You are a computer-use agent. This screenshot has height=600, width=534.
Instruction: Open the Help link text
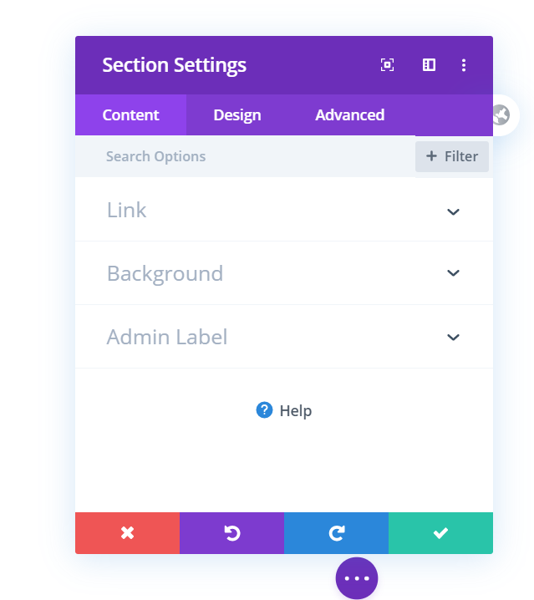pyautogui.click(x=296, y=411)
